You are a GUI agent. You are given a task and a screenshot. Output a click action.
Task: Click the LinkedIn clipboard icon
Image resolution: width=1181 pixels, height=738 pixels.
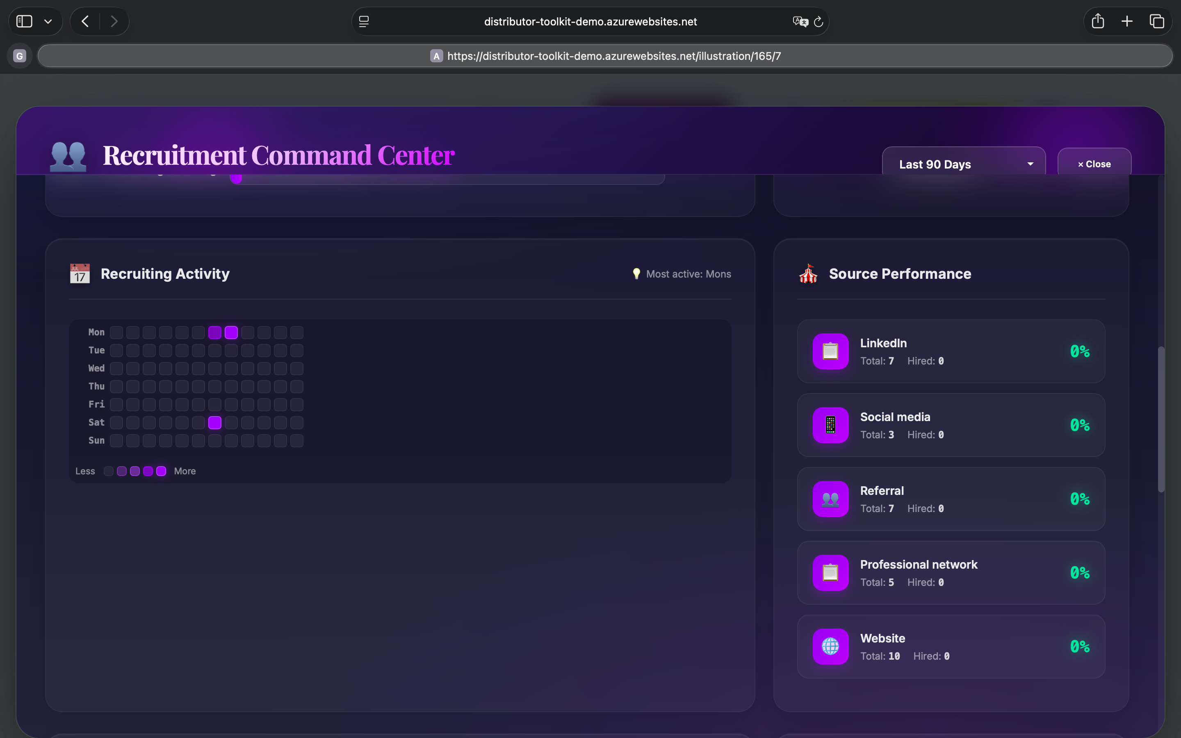click(x=831, y=351)
